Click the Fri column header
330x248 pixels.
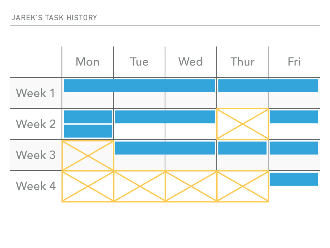(294, 62)
